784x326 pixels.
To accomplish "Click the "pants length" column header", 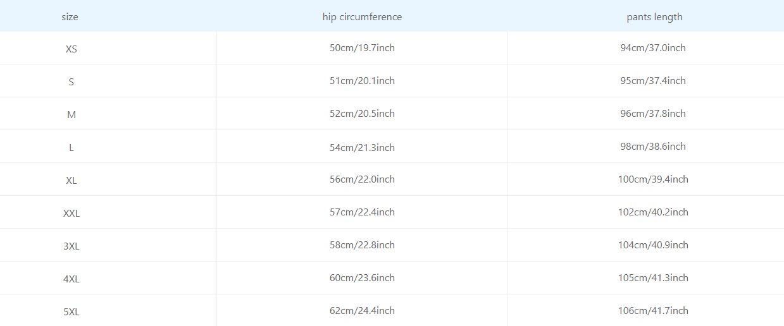I will coord(654,17).
